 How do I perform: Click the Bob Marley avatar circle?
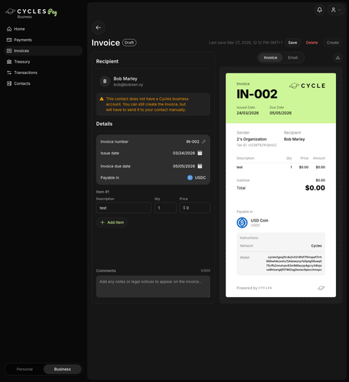click(105, 81)
